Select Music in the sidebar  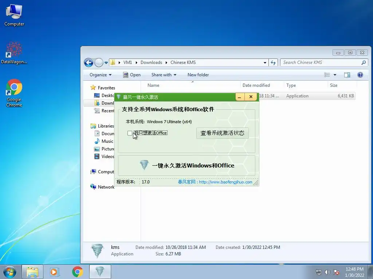click(104, 141)
